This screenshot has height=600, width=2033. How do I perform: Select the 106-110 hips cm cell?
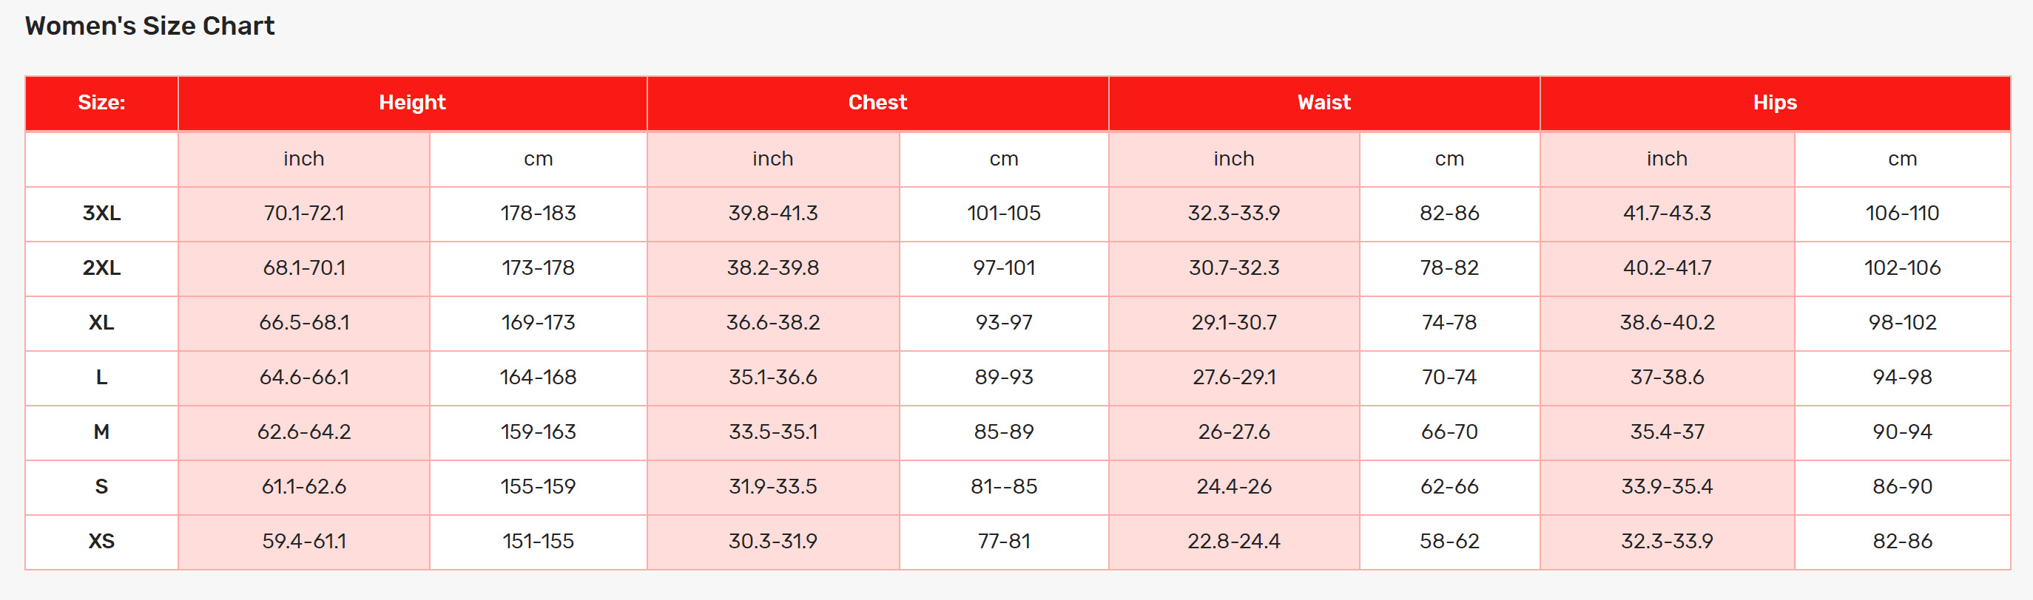tap(1902, 214)
